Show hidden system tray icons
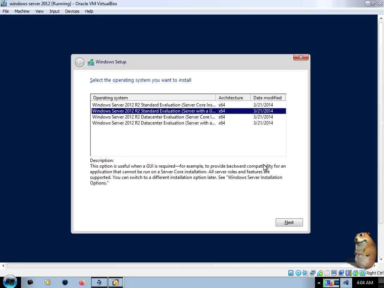The image size is (384, 288). [x=319, y=283]
